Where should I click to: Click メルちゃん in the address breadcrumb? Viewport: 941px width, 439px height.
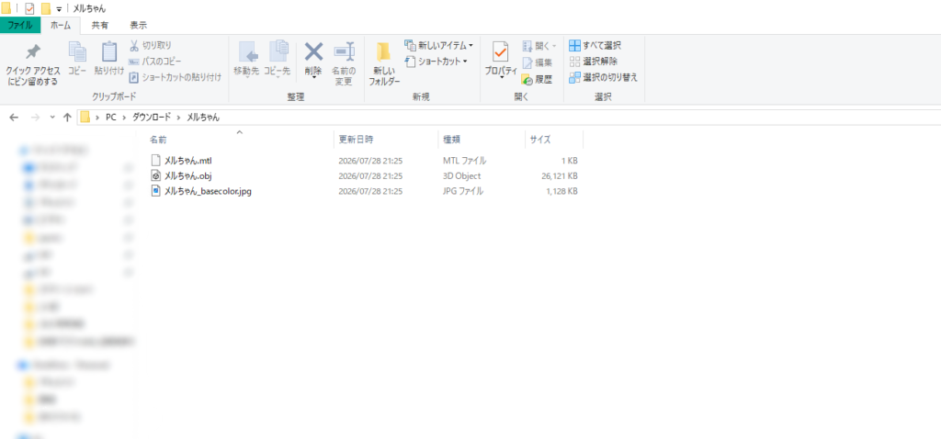[x=203, y=118]
